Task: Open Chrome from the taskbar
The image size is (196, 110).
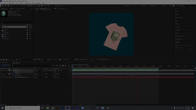Action: tap(53, 108)
